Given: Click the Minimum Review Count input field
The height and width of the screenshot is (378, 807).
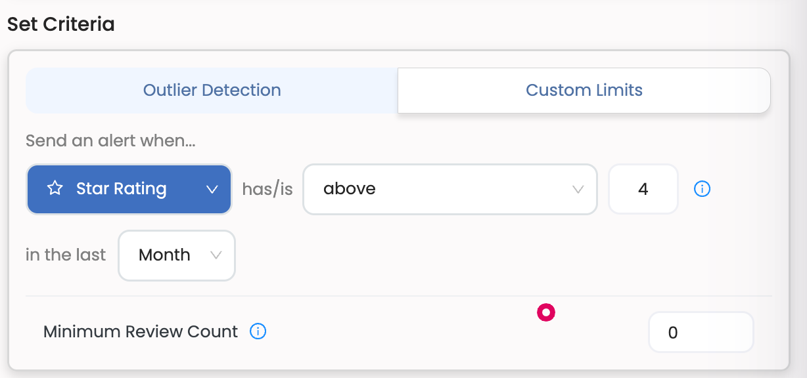Looking at the screenshot, I should (x=701, y=332).
